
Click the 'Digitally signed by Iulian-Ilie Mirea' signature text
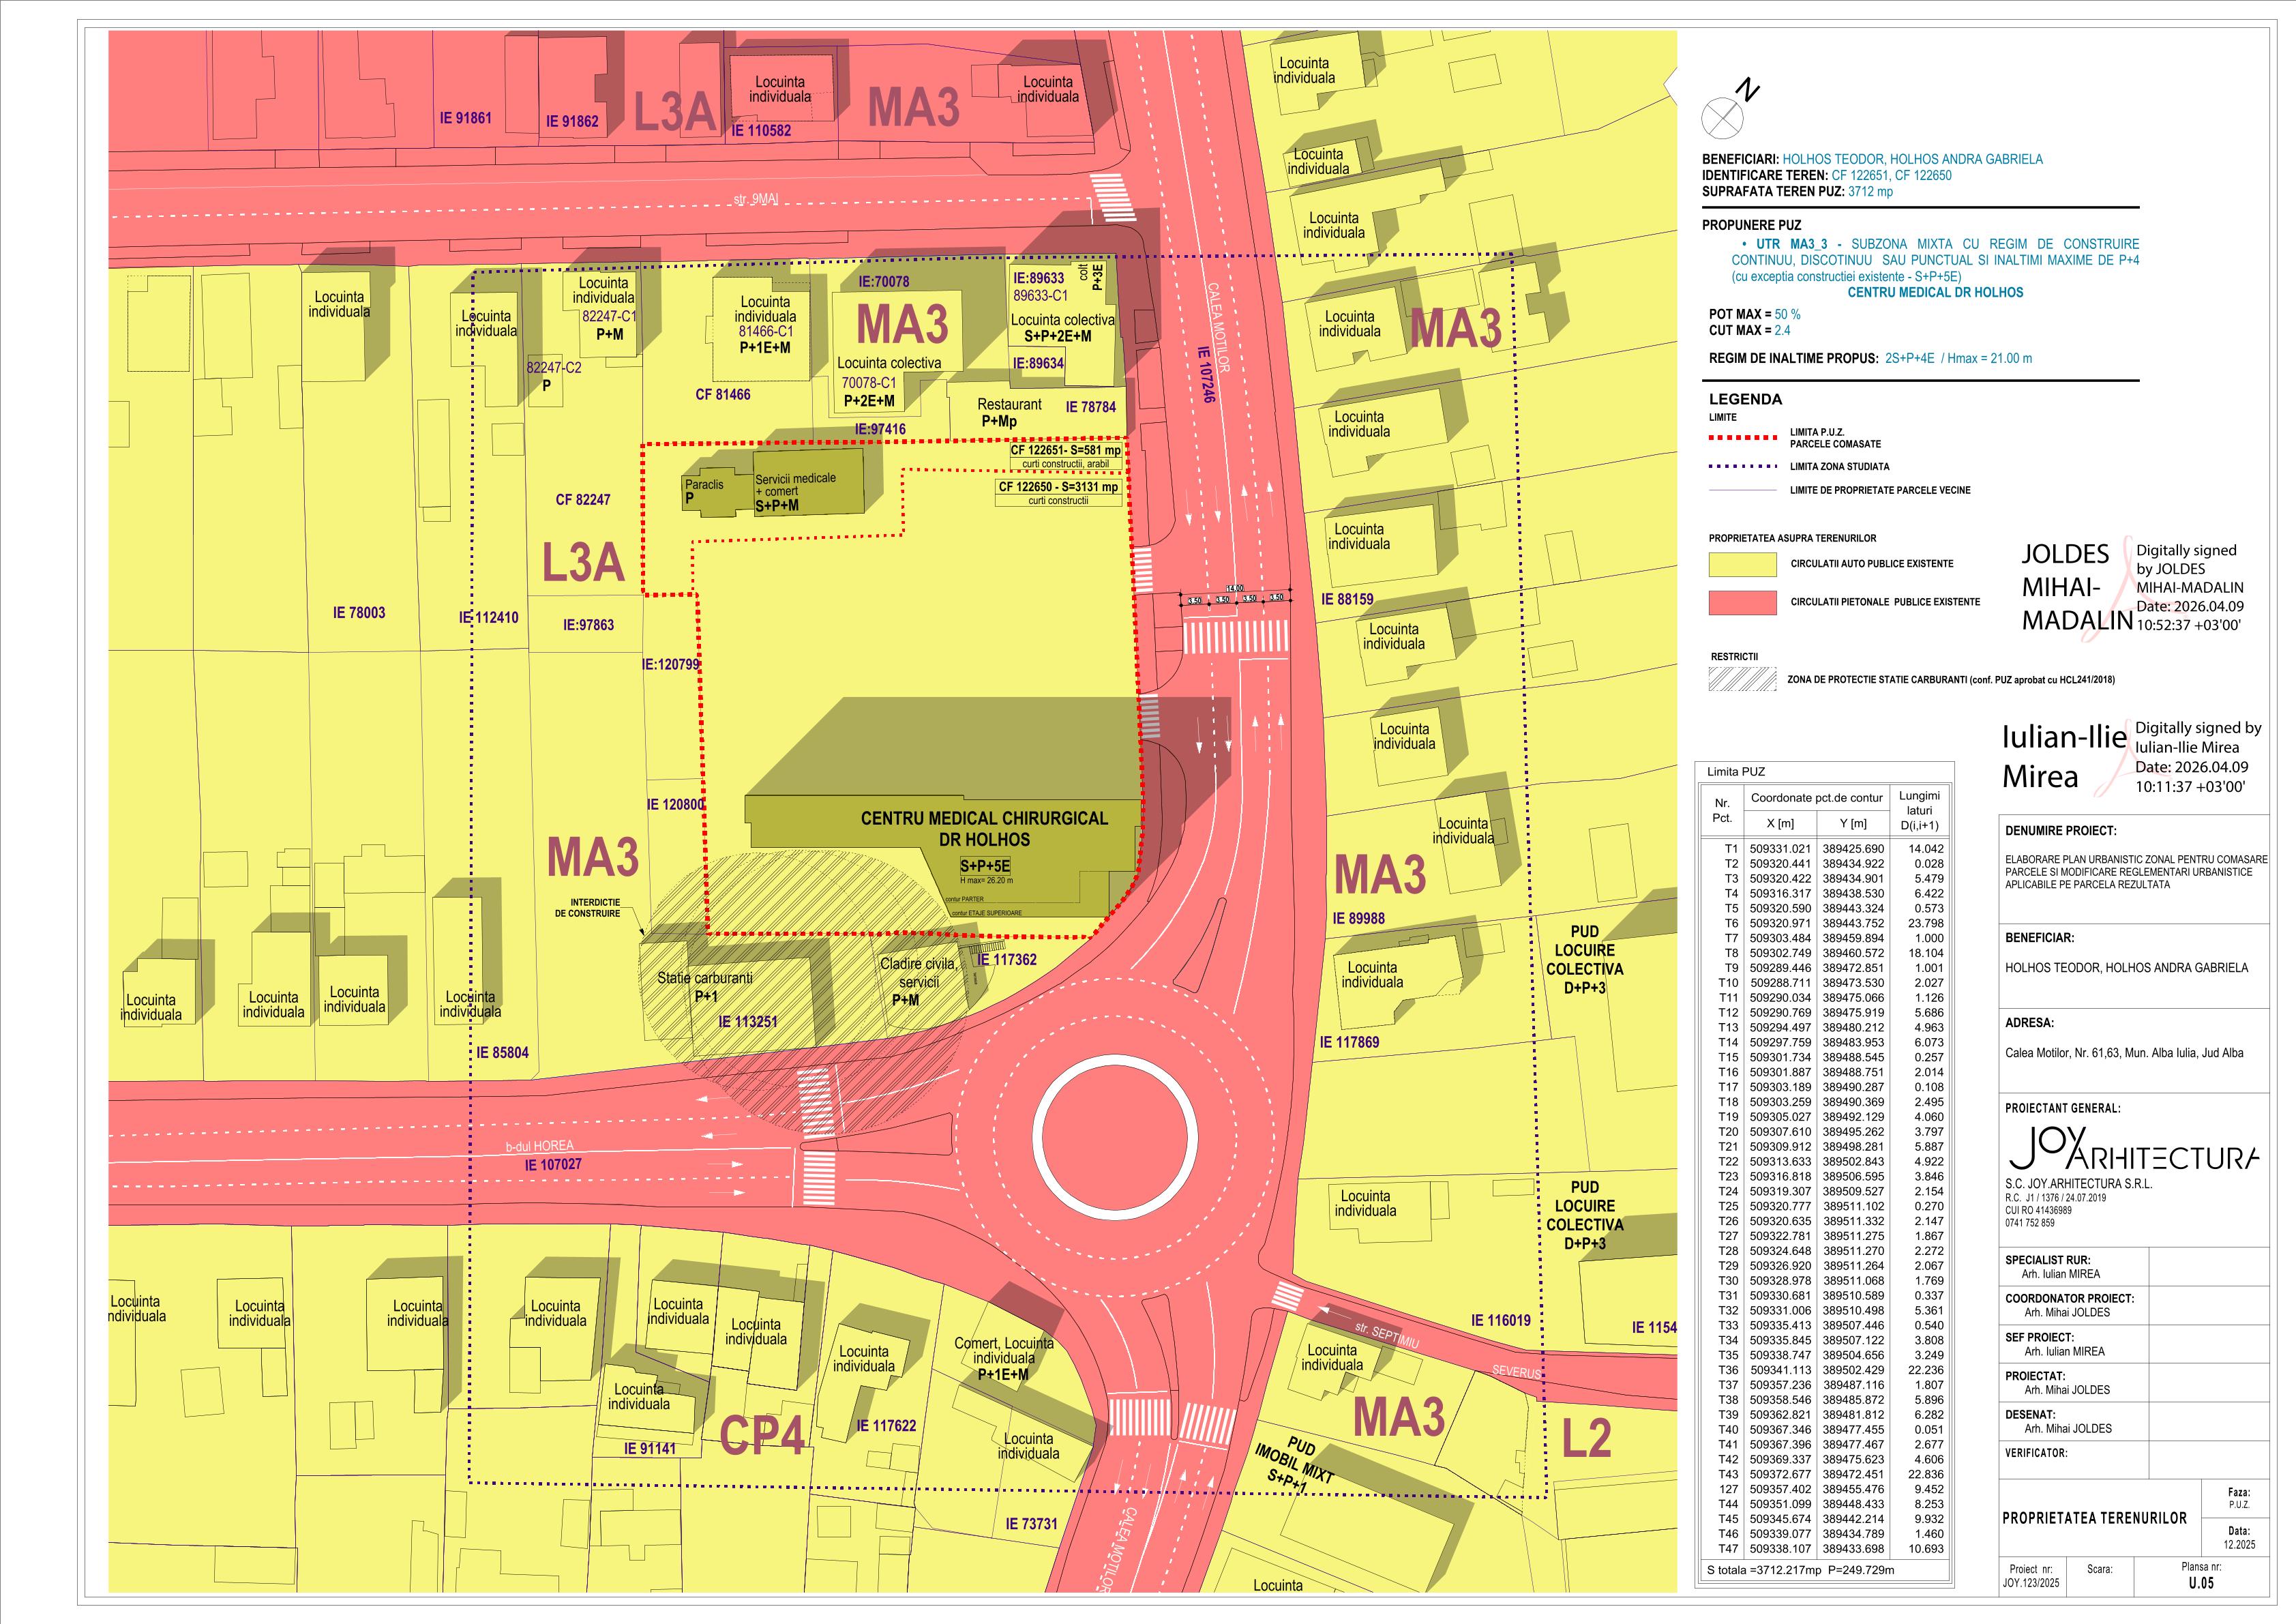point(2198,757)
